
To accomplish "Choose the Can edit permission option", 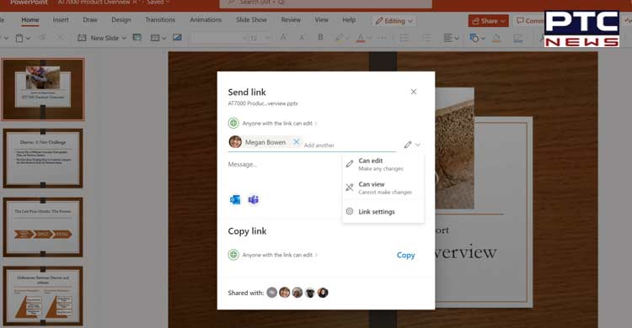I will click(383, 164).
